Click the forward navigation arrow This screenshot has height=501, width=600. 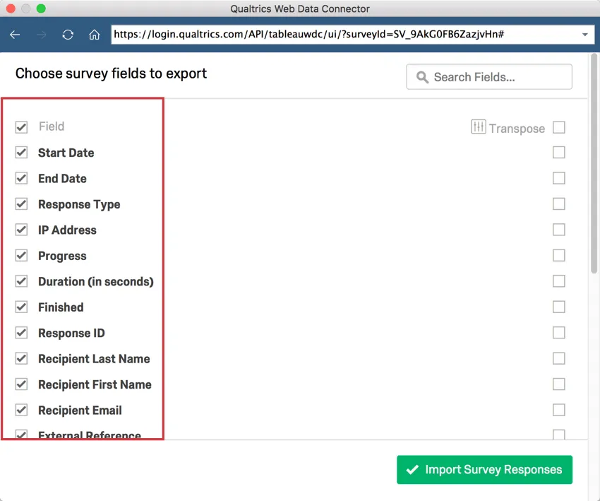(x=41, y=33)
